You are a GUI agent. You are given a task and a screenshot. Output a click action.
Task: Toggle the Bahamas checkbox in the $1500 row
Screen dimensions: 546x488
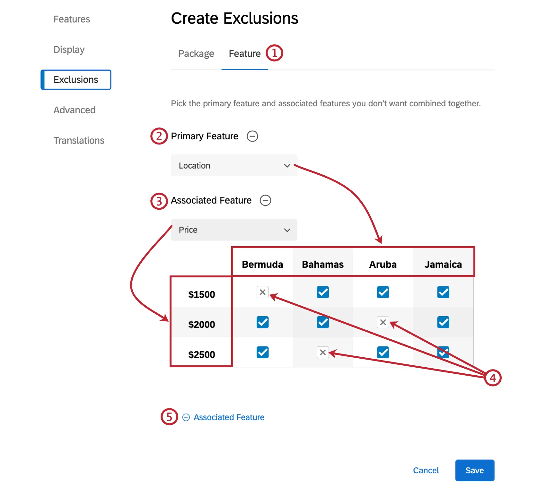coord(323,292)
